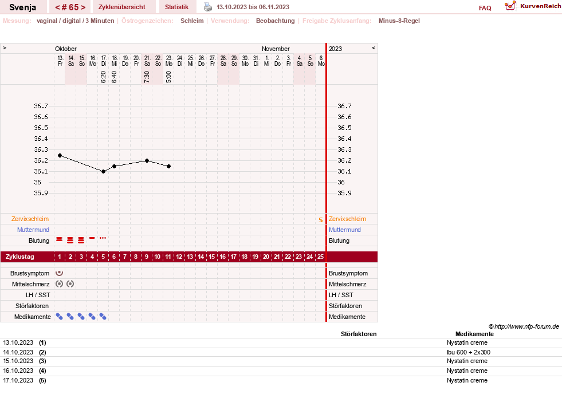Click the 5:00 measurement time
Image resolution: width=562 pixels, height=402 pixels.
click(x=169, y=77)
